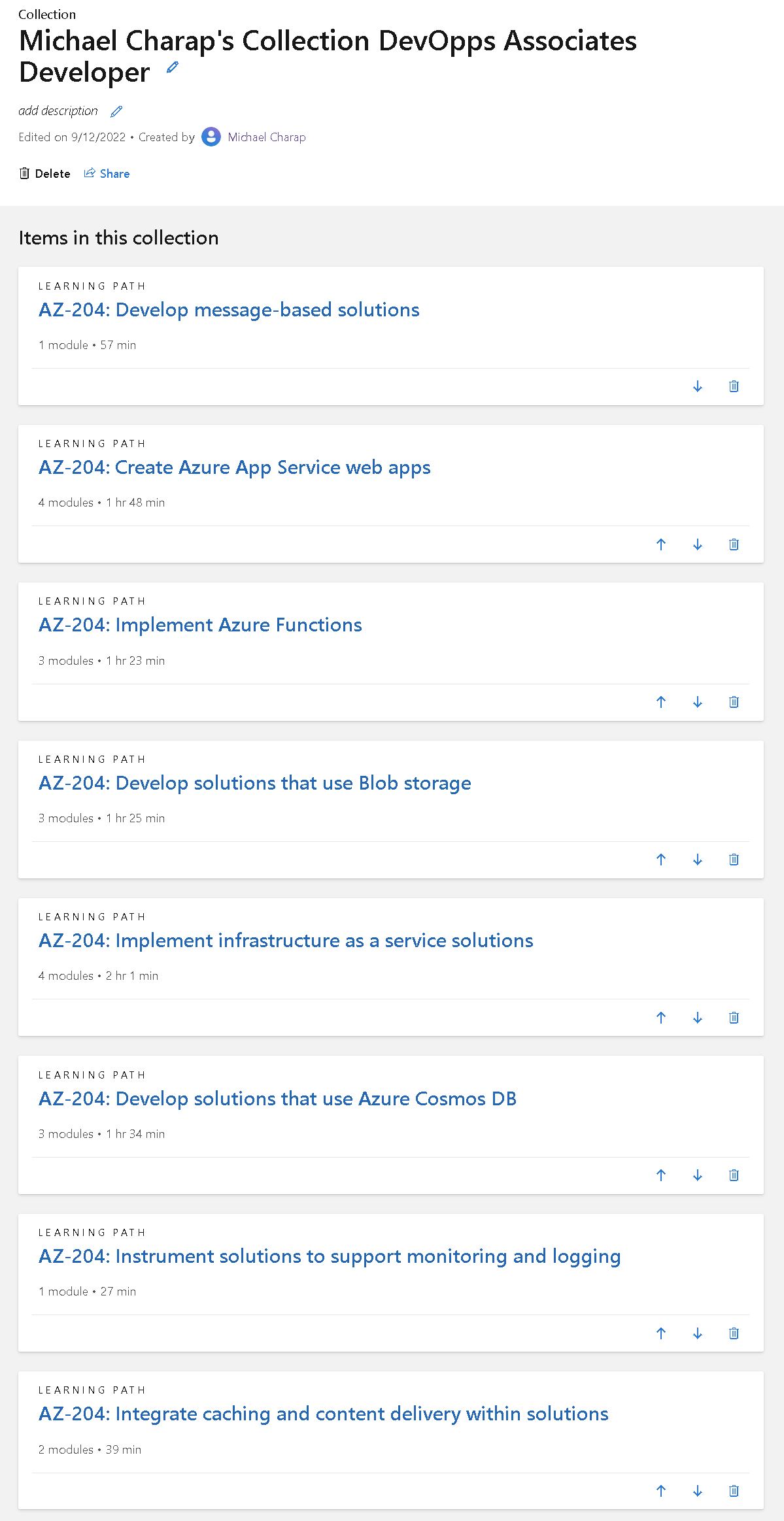Edit the collection title via pencil icon
The image size is (784, 1521).
pyautogui.click(x=171, y=68)
